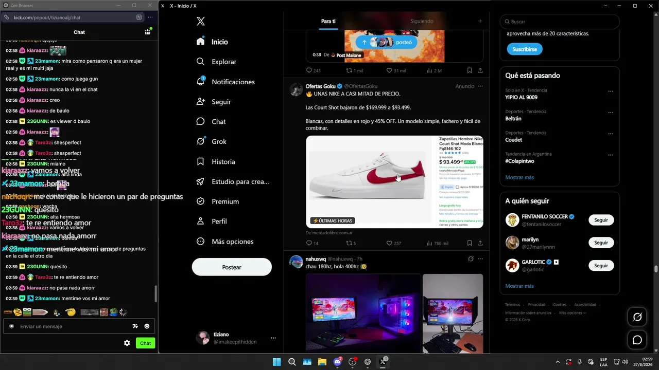The width and height of the screenshot is (659, 370).
Task: Follow FENTANILO SOCCER
Action: click(x=601, y=220)
